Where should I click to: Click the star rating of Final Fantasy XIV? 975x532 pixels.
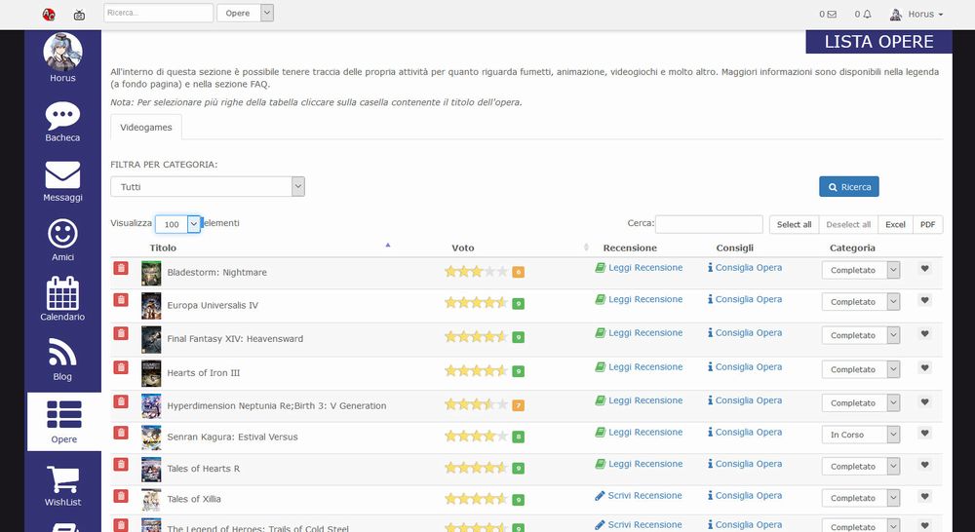pos(476,337)
